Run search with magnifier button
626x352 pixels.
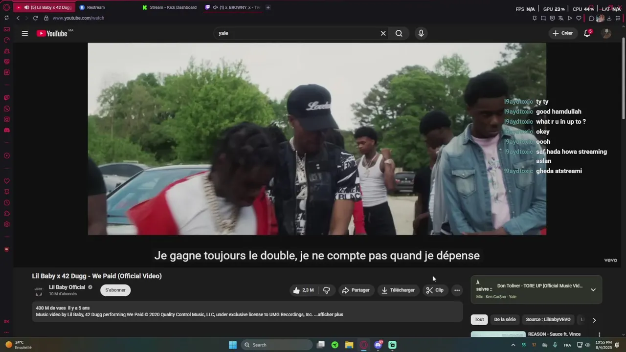click(399, 33)
